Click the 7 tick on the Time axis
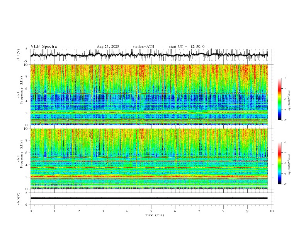The height and width of the screenshot is (237, 306). tap(199, 211)
